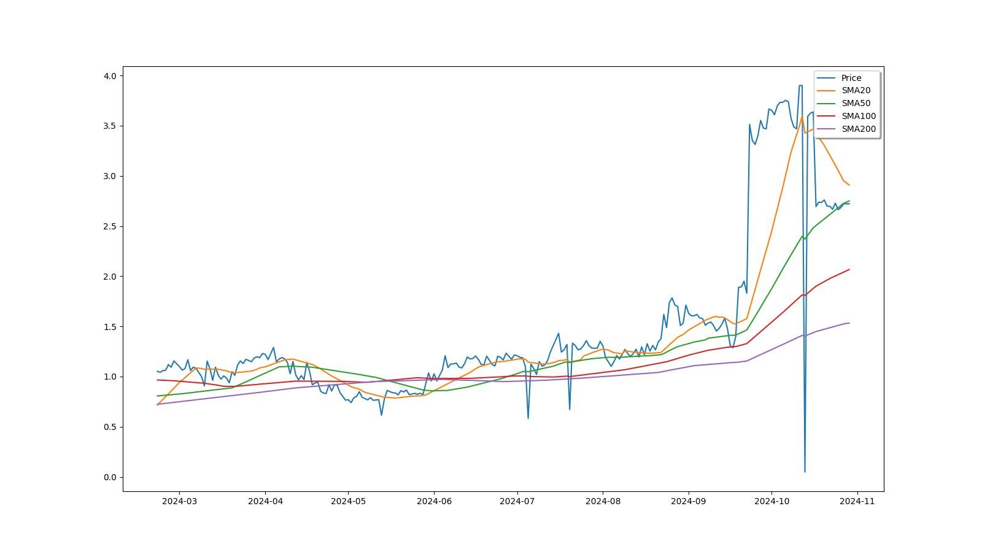Click the SMA100 legend label
This screenshot has height=552, width=982.
click(x=859, y=117)
